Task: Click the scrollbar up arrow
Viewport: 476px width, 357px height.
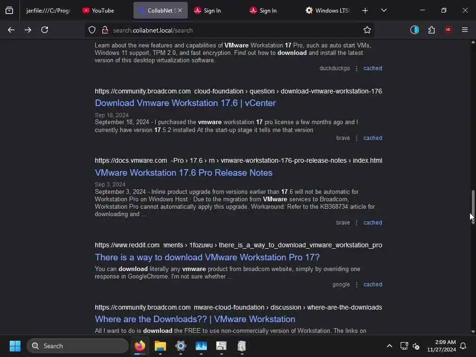Action: coord(473,42)
